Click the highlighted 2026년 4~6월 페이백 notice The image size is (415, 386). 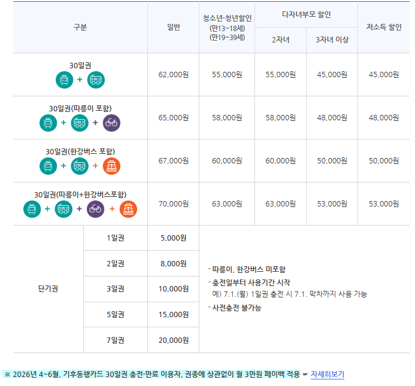(x=152, y=375)
